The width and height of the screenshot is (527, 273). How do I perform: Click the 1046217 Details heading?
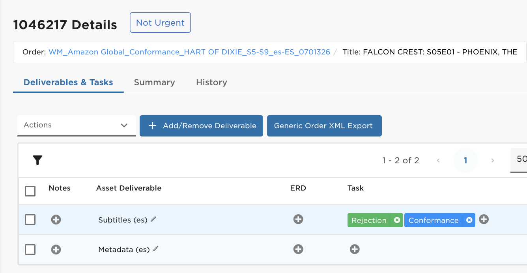click(x=65, y=25)
